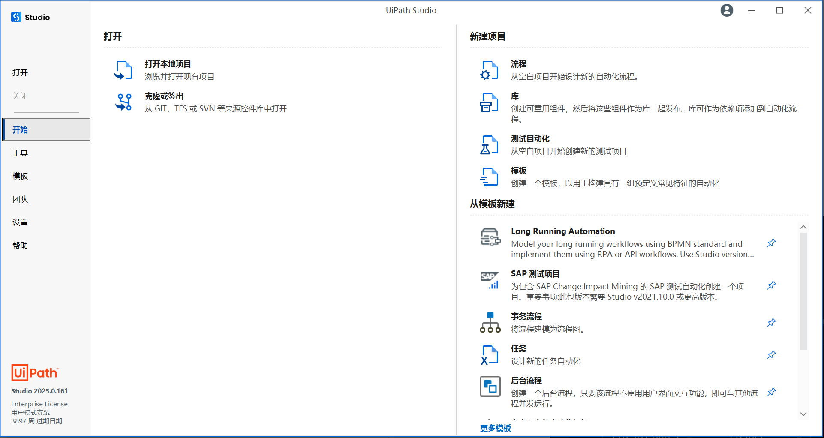Click the Enterprise License text
The height and width of the screenshot is (438, 824).
(x=39, y=404)
